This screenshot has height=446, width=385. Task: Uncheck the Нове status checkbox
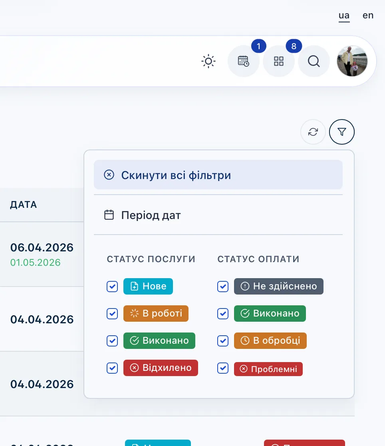click(112, 287)
